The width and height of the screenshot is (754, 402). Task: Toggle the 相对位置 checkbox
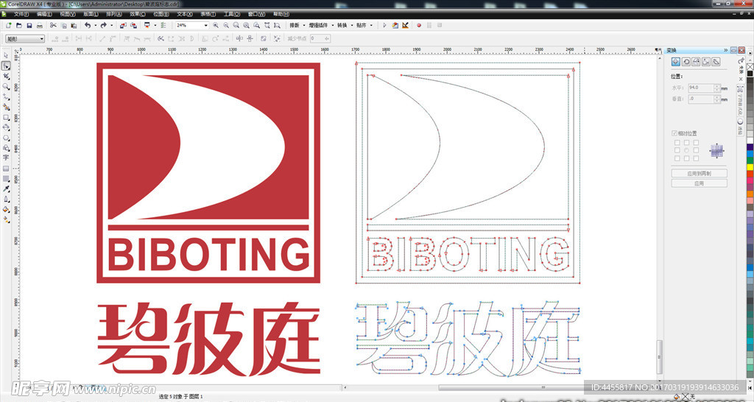(x=674, y=133)
